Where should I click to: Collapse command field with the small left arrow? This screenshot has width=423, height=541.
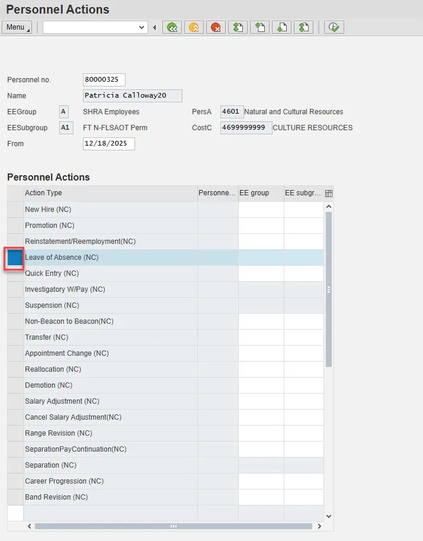(x=155, y=27)
